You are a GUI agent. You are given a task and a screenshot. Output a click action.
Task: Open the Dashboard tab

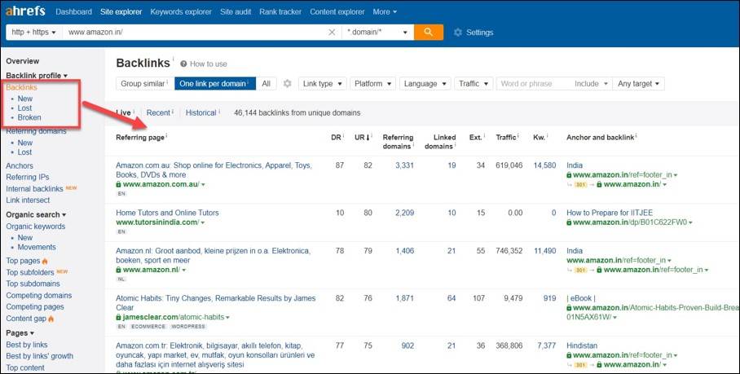[x=73, y=11]
